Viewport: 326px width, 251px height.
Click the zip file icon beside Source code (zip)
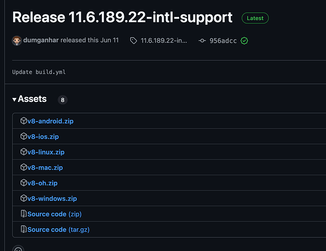[23, 214]
